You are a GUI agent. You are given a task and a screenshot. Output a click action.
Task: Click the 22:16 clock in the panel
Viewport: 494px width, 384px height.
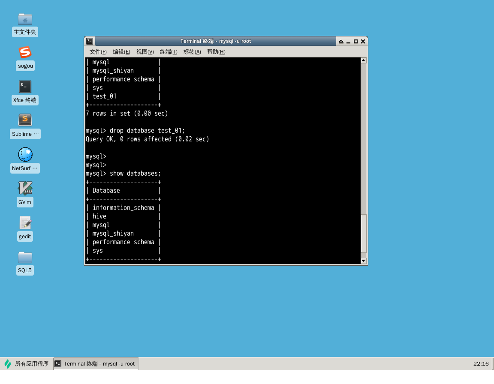click(x=481, y=364)
